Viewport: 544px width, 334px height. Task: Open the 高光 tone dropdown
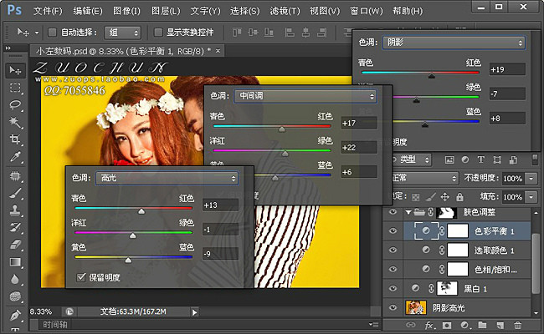pos(167,178)
